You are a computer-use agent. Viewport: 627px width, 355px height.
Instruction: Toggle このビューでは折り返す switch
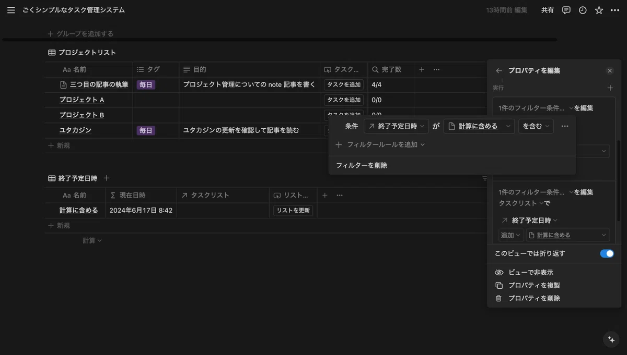(607, 253)
